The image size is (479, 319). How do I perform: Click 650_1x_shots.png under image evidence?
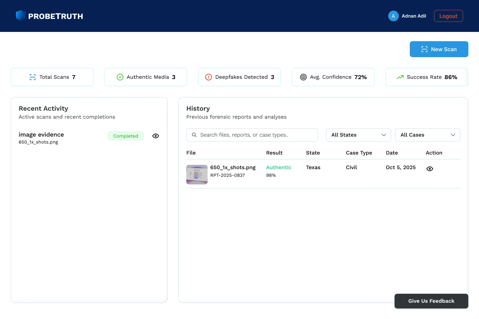click(x=38, y=142)
